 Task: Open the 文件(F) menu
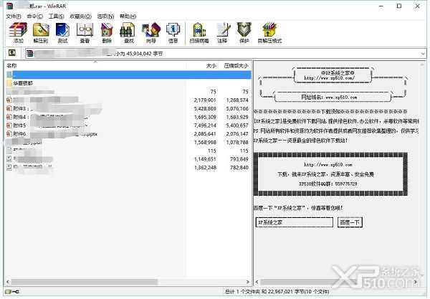tap(14, 16)
